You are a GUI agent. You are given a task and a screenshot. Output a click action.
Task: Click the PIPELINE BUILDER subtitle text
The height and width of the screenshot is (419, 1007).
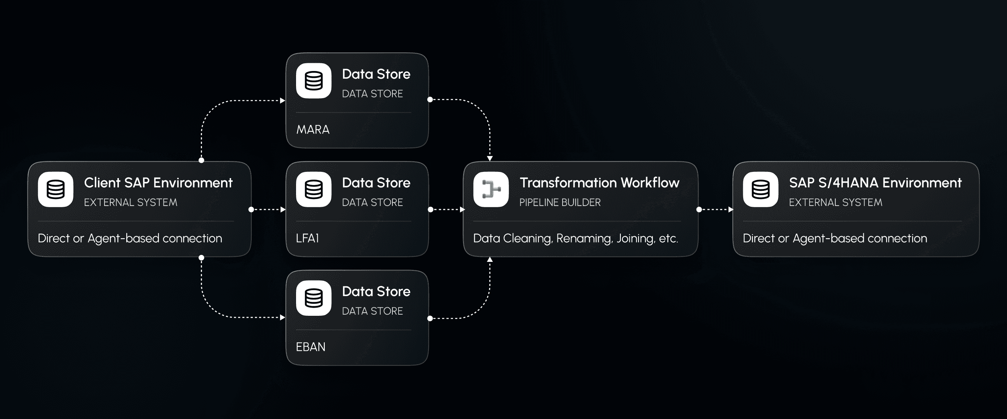(560, 202)
